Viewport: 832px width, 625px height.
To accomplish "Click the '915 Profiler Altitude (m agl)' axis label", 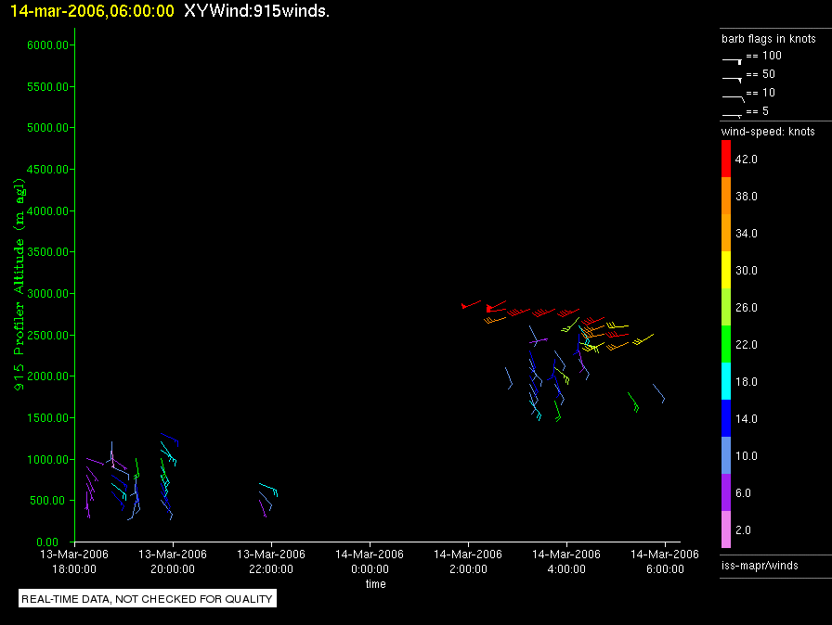I will [19, 285].
